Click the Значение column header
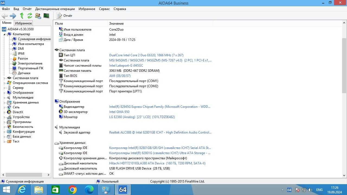The width and height of the screenshot is (347, 195). coord(160,24)
